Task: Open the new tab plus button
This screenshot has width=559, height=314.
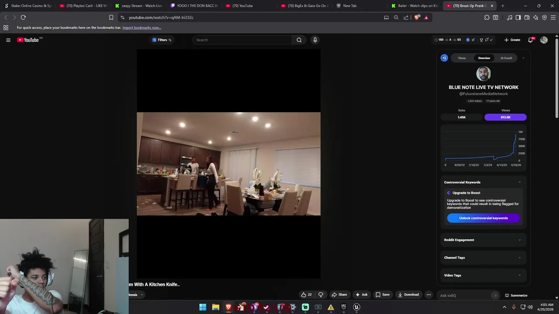Action: point(503,6)
